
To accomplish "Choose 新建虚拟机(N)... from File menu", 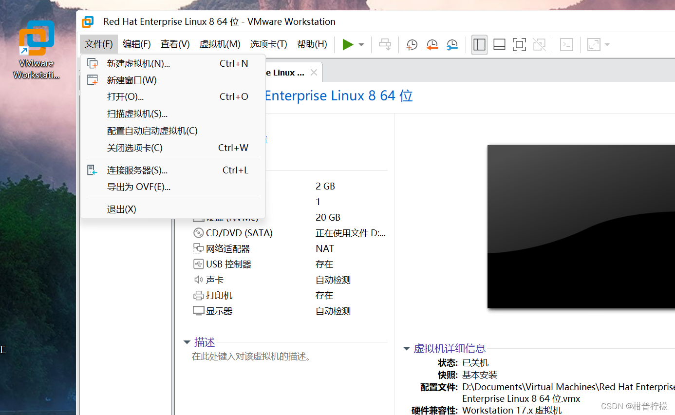I will 173,63.
